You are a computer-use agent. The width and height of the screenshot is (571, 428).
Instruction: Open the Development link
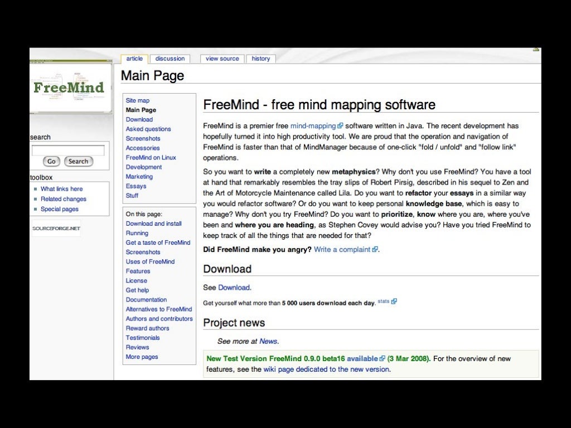(144, 167)
